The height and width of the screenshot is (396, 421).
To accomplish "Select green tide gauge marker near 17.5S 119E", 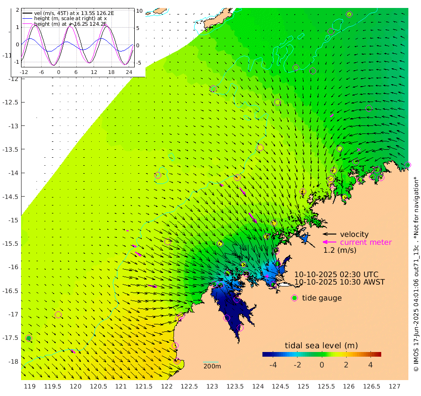I will point(29,338).
